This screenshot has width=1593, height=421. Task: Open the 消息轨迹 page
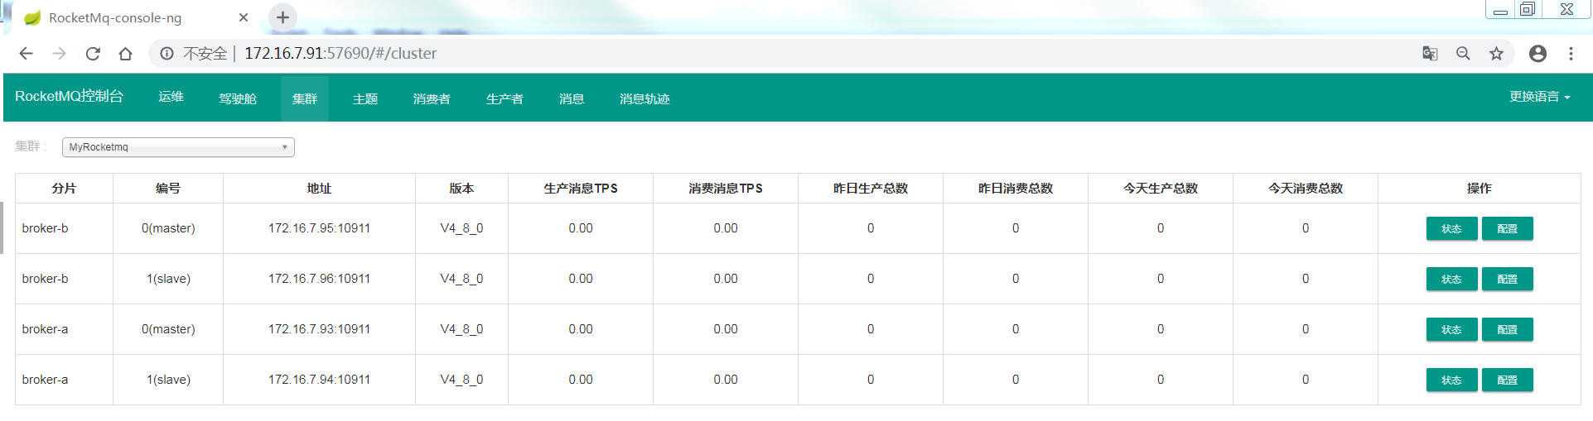(644, 98)
